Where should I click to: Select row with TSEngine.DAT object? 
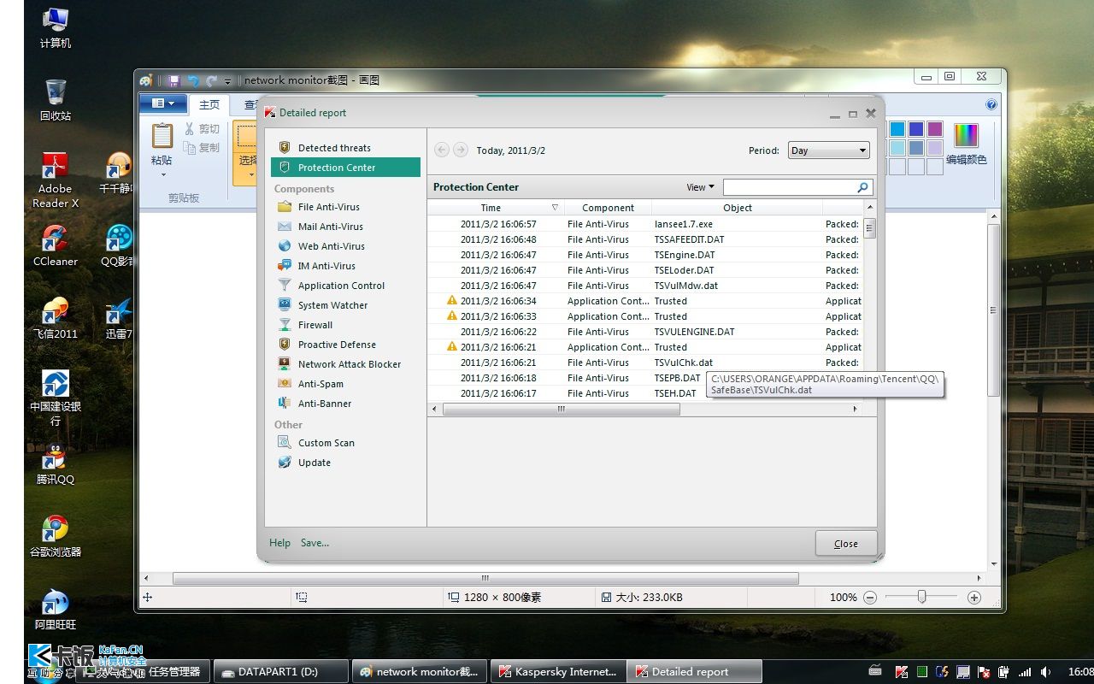click(x=645, y=255)
